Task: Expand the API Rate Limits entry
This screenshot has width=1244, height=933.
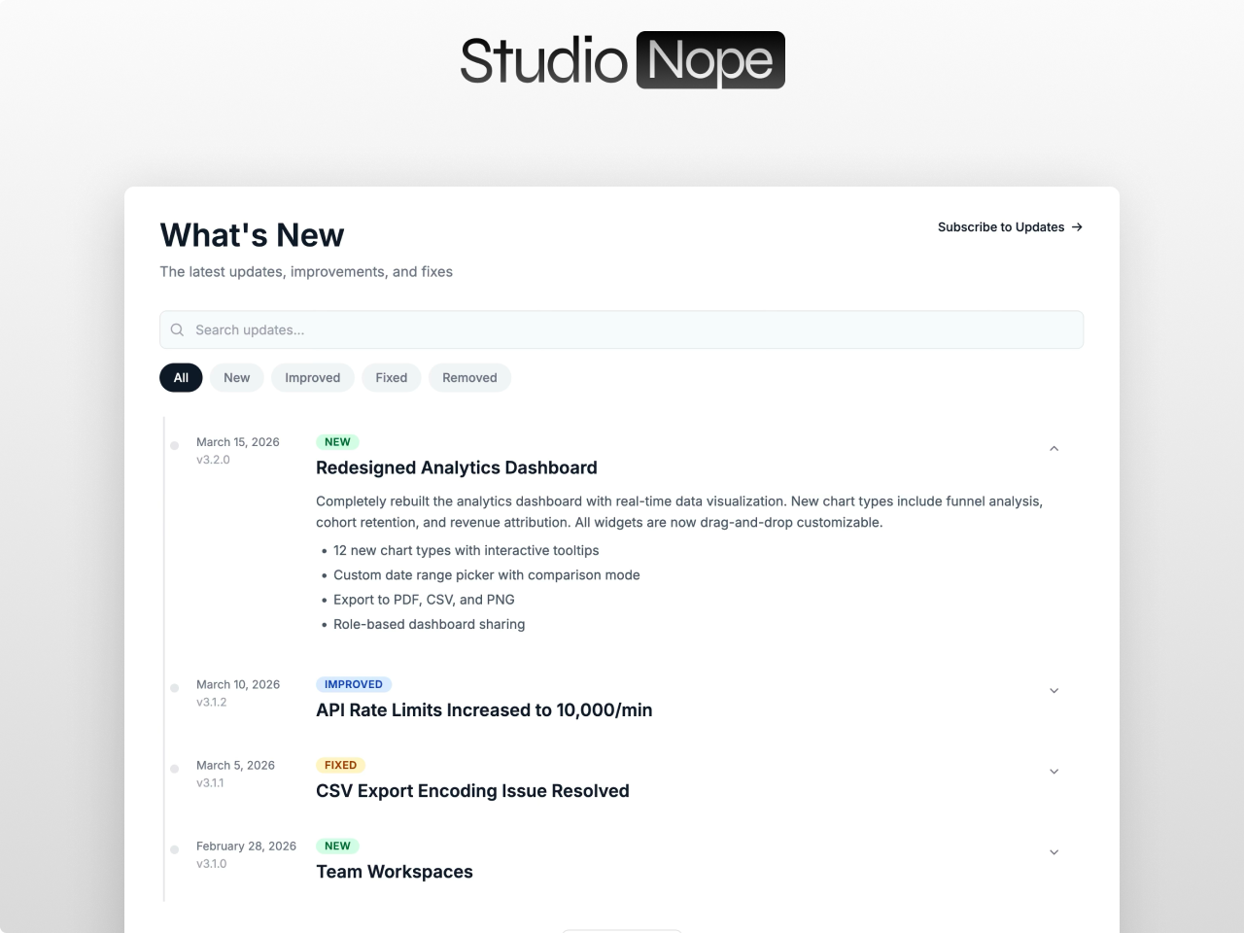Action: pos(1054,690)
